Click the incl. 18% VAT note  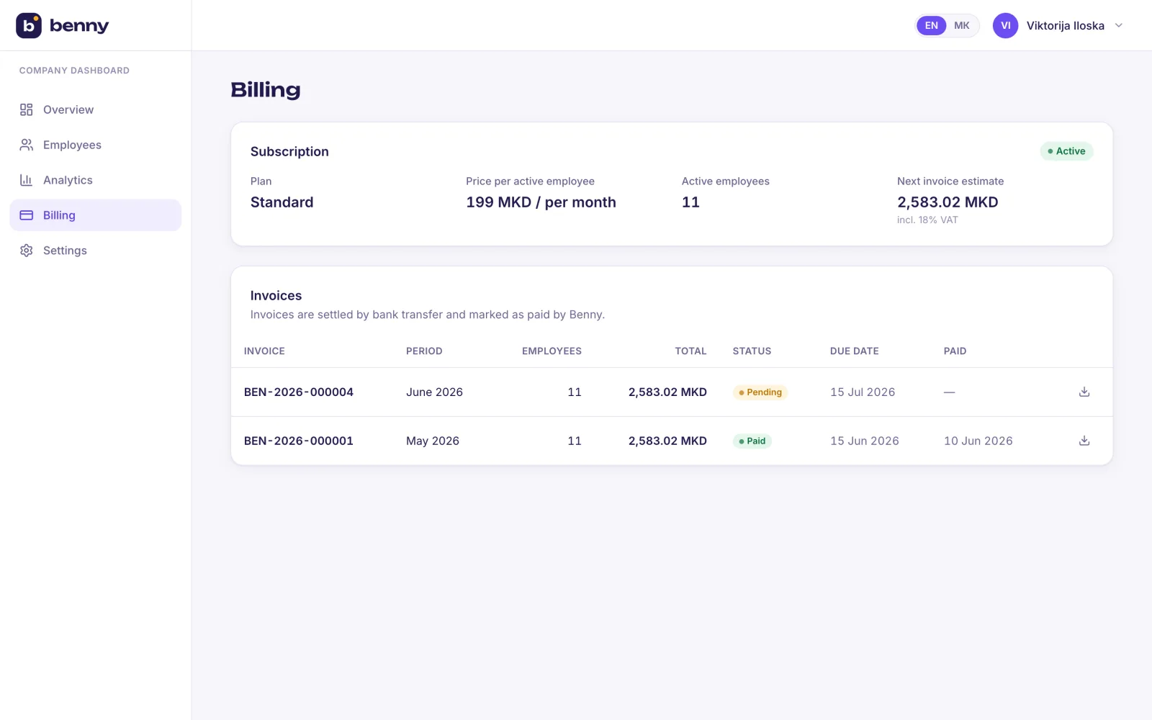click(x=927, y=220)
